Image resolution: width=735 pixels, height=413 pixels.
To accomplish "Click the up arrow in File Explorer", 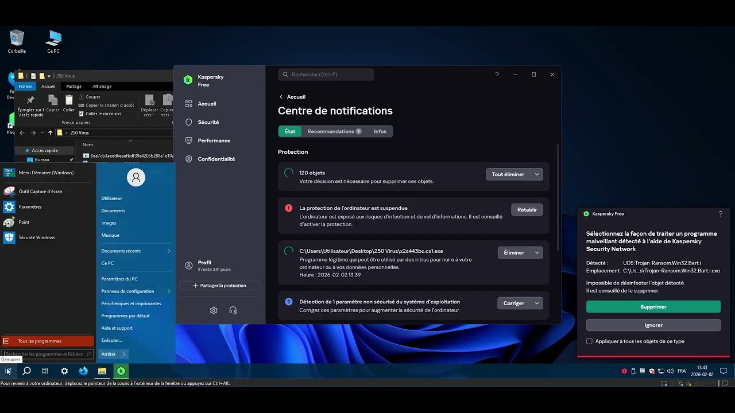I will click(51, 133).
